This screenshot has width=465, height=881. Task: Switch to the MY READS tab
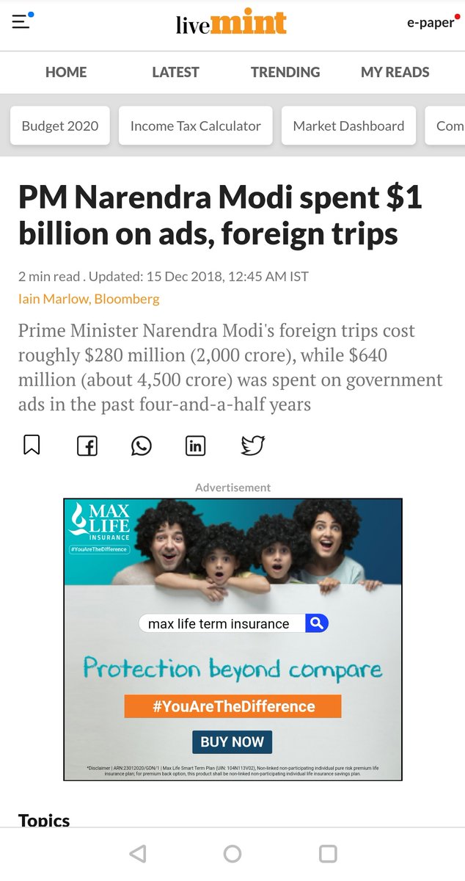point(395,72)
